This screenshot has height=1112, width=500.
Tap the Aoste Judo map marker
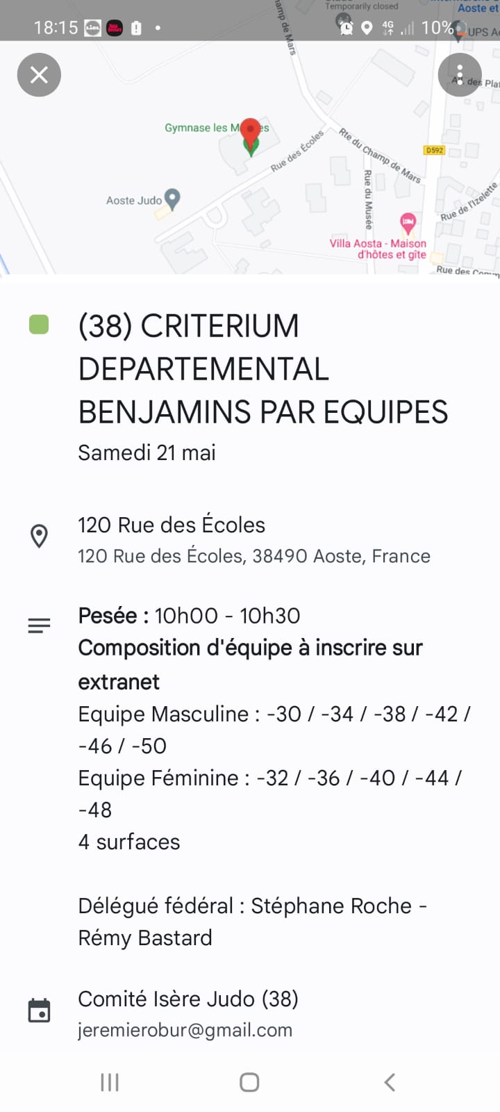(172, 199)
